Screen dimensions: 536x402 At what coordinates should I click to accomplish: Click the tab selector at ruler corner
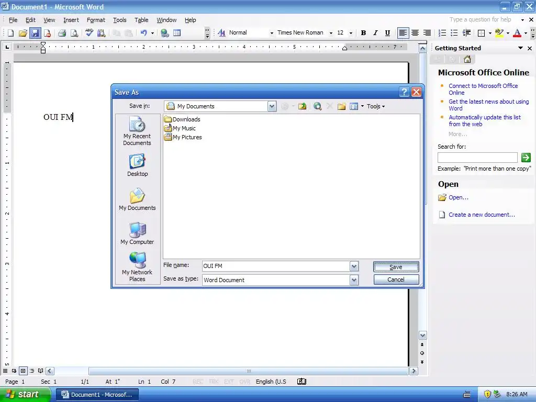pos(7,47)
